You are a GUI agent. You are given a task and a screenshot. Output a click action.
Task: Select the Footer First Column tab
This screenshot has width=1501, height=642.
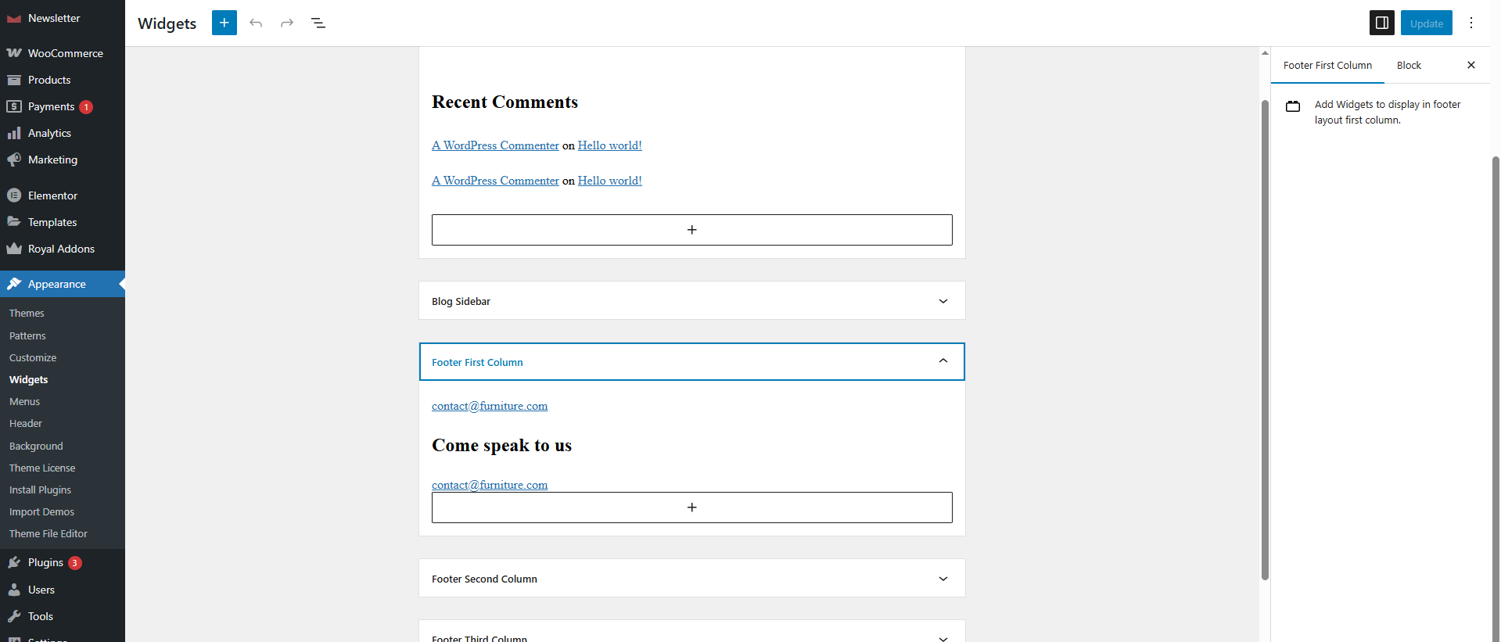(1327, 65)
